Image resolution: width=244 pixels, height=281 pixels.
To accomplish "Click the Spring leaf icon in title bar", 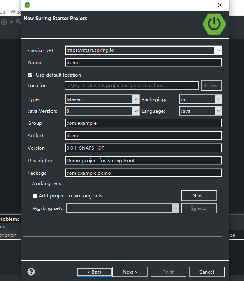I will tap(27, 5).
